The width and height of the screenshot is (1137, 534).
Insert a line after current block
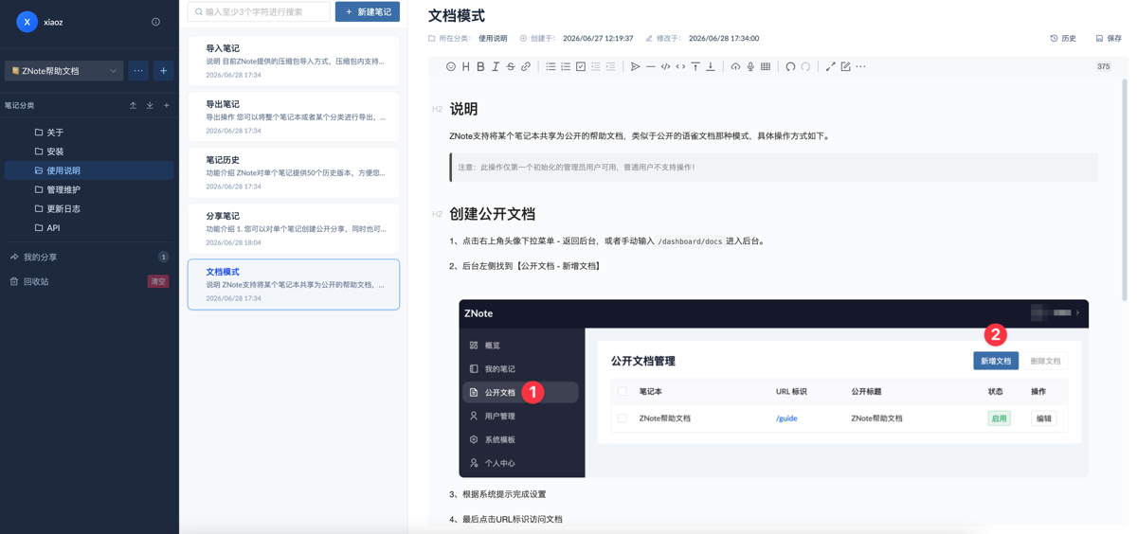[x=711, y=66]
